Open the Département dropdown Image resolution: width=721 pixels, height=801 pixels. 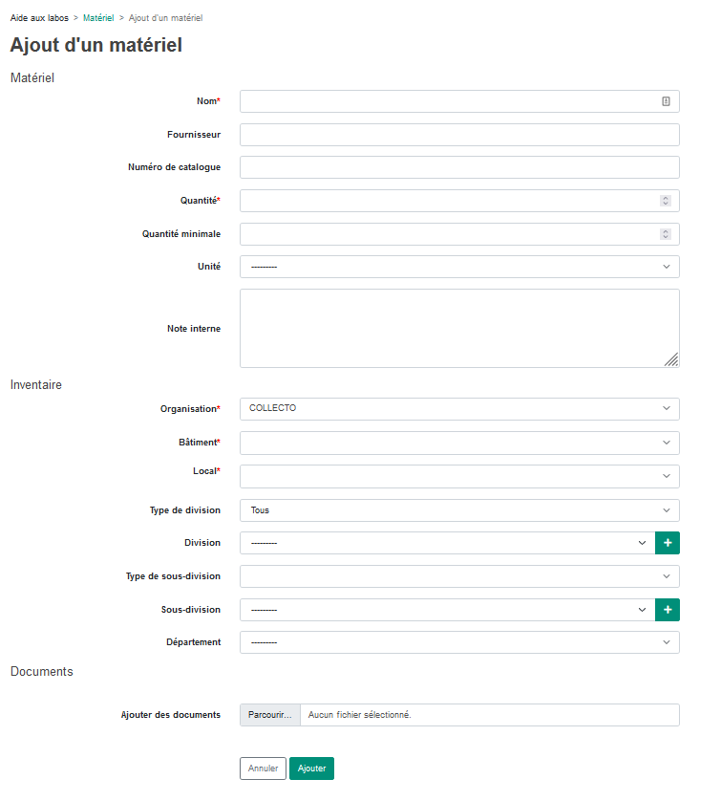[459, 642]
